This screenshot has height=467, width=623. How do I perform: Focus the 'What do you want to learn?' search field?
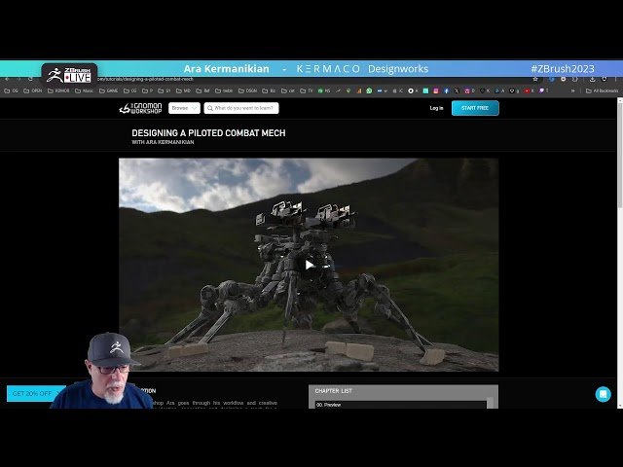[241, 108]
